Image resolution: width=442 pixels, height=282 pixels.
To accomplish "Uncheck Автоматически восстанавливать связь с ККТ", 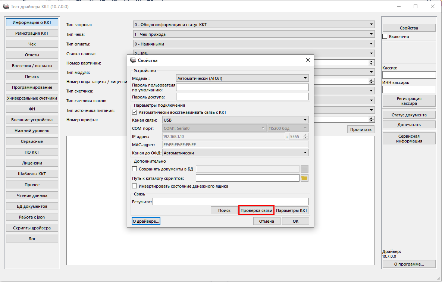I will 135,112.
